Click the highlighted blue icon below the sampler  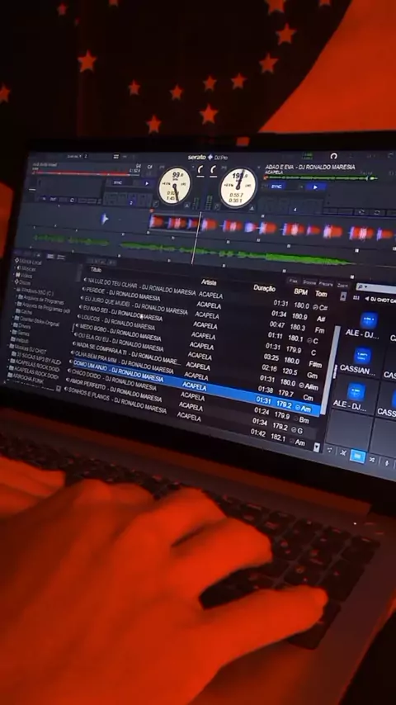point(358,457)
